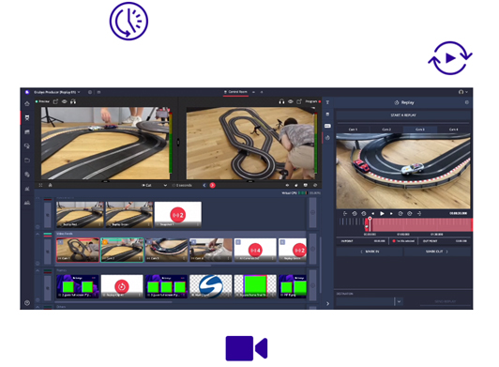Open the Replay panel settings gear

[x=467, y=102]
